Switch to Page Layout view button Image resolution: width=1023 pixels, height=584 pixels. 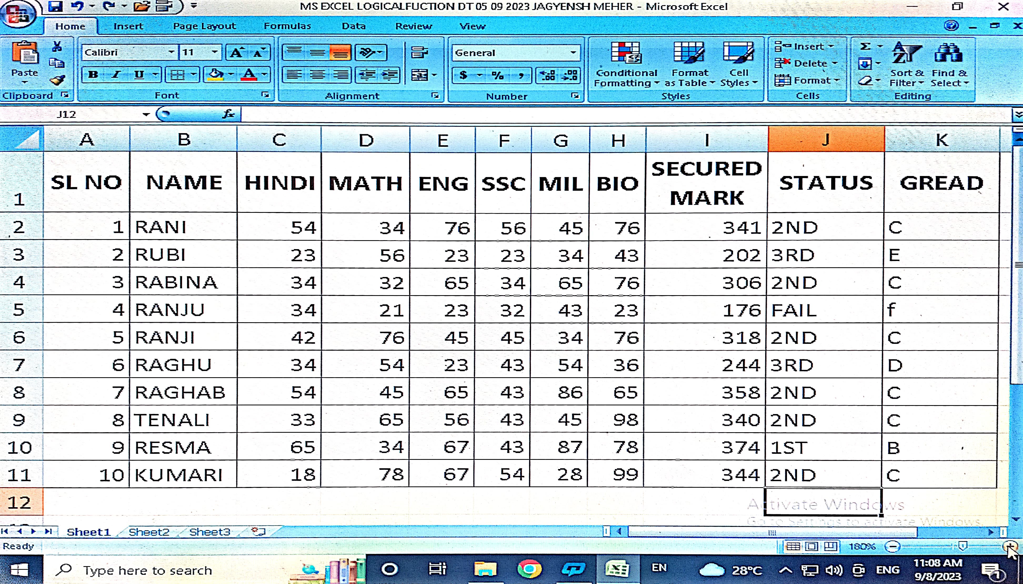tap(811, 546)
